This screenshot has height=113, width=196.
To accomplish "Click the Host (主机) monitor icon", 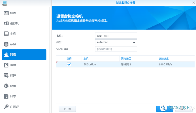I will (6, 34).
